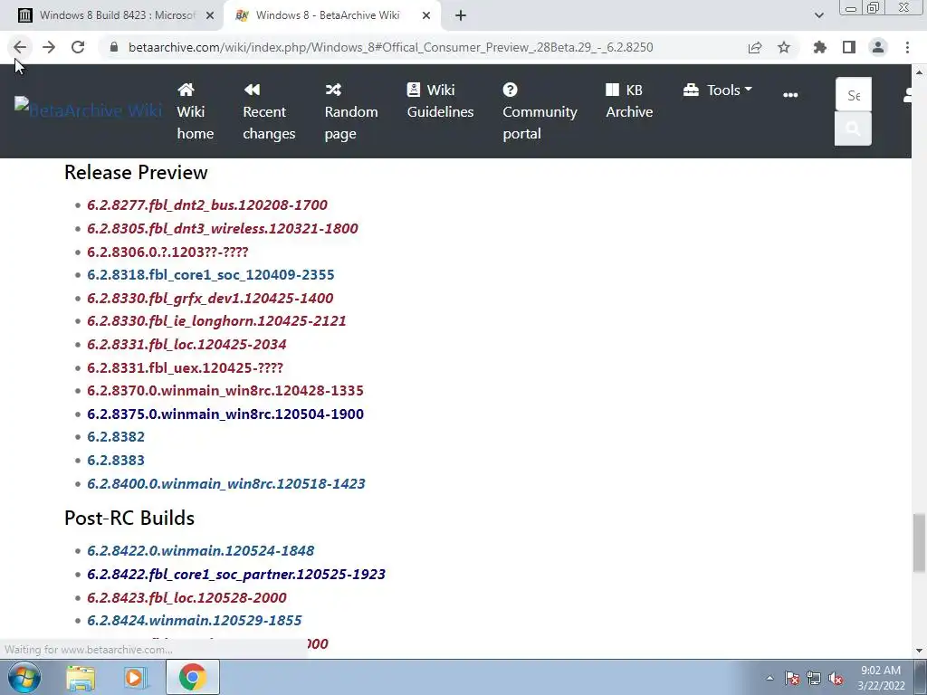
Task: Click the page vertical scrollbar thumb
Action: (919, 543)
